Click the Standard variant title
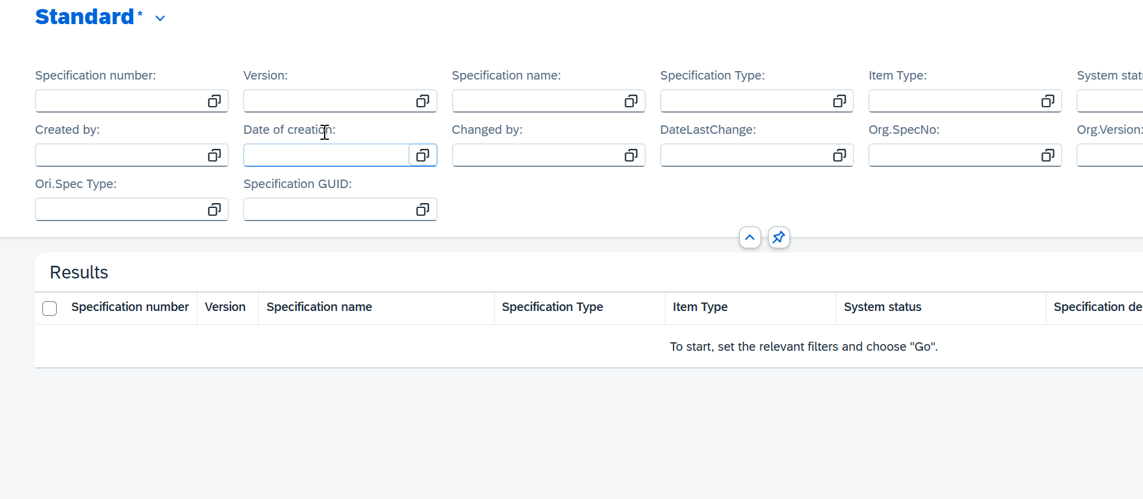This screenshot has height=499, width=1143. [x=84, y=17]
